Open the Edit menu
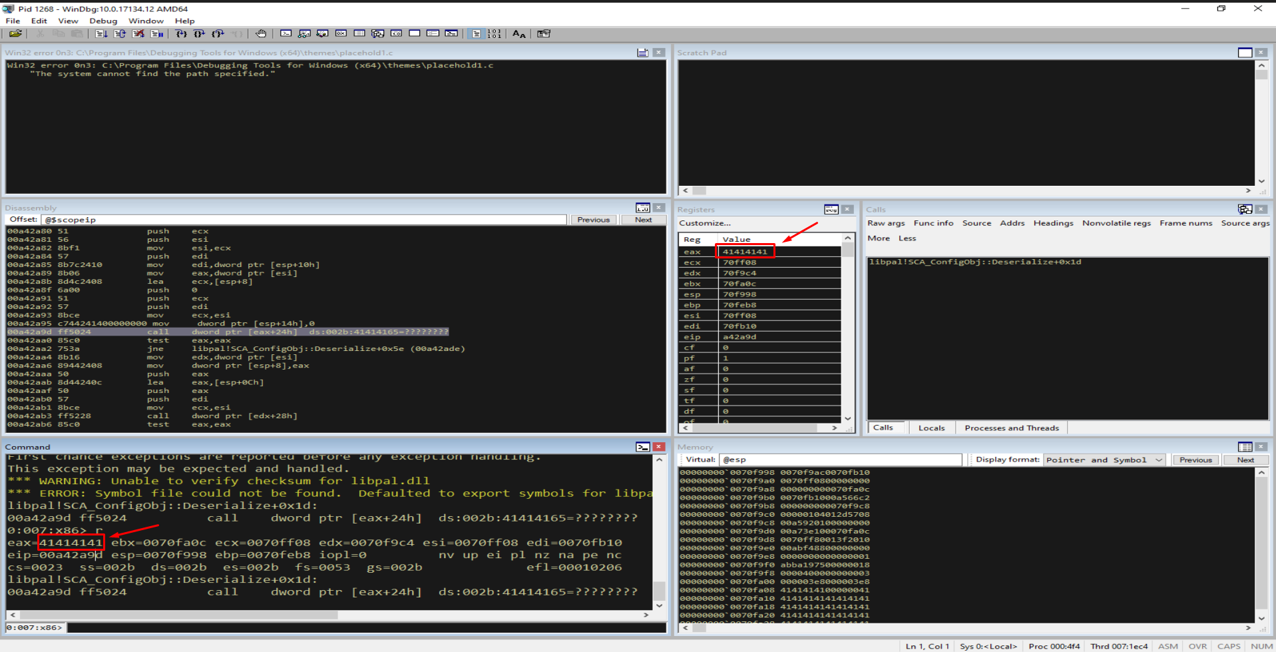This screenshot has height=652, width=1276. pyautogui.click(x=39, y=21)
